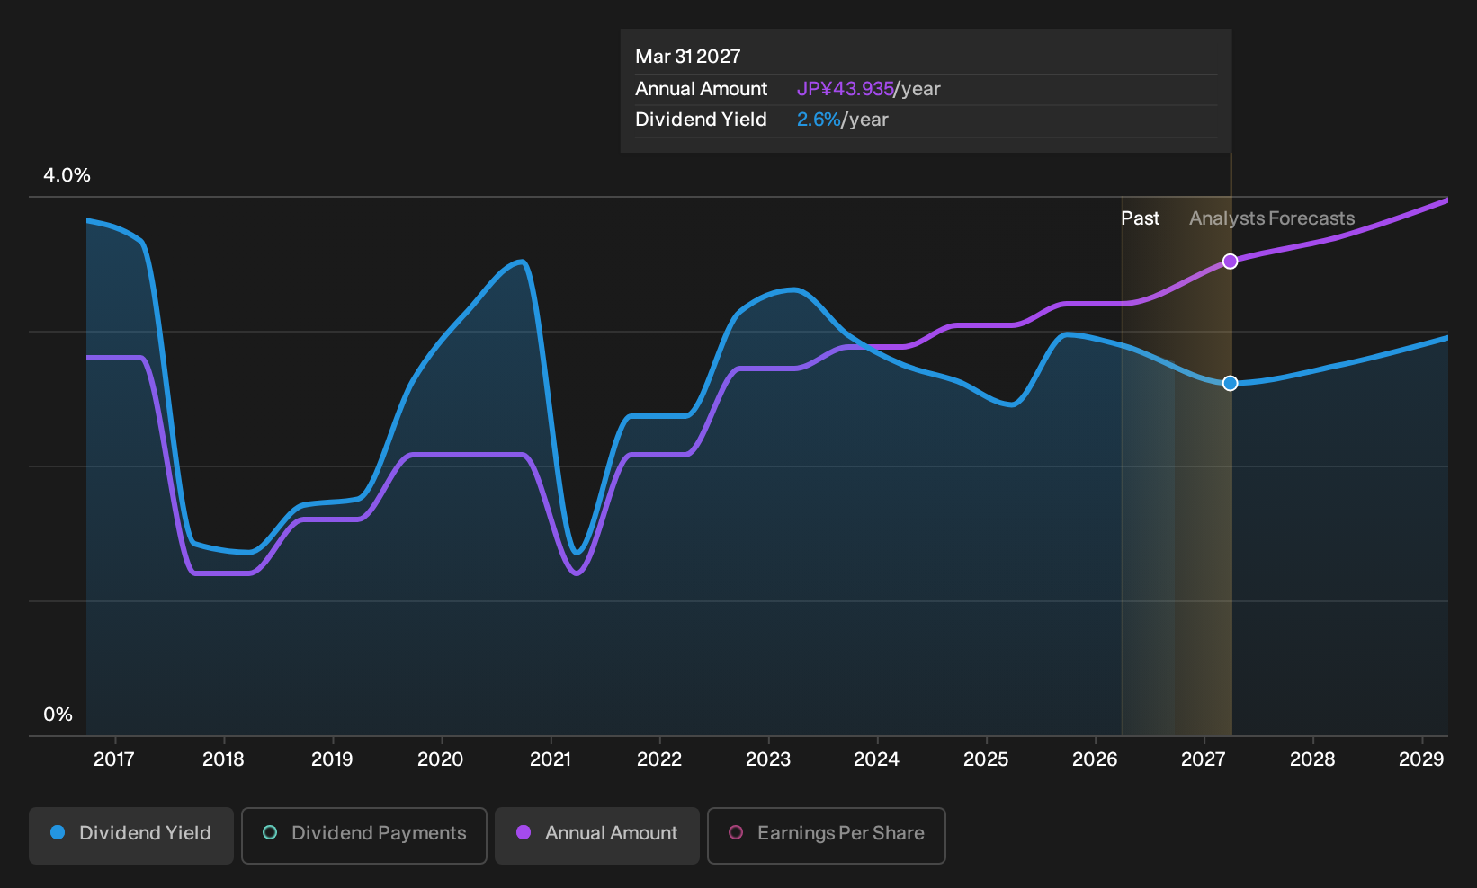Click the 2021 x-axis year label

[x=551, y=759]
